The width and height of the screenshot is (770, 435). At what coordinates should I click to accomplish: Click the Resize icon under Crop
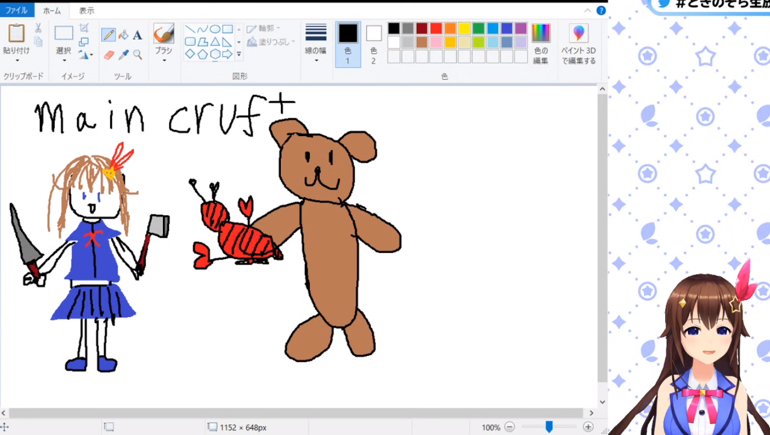84,42
